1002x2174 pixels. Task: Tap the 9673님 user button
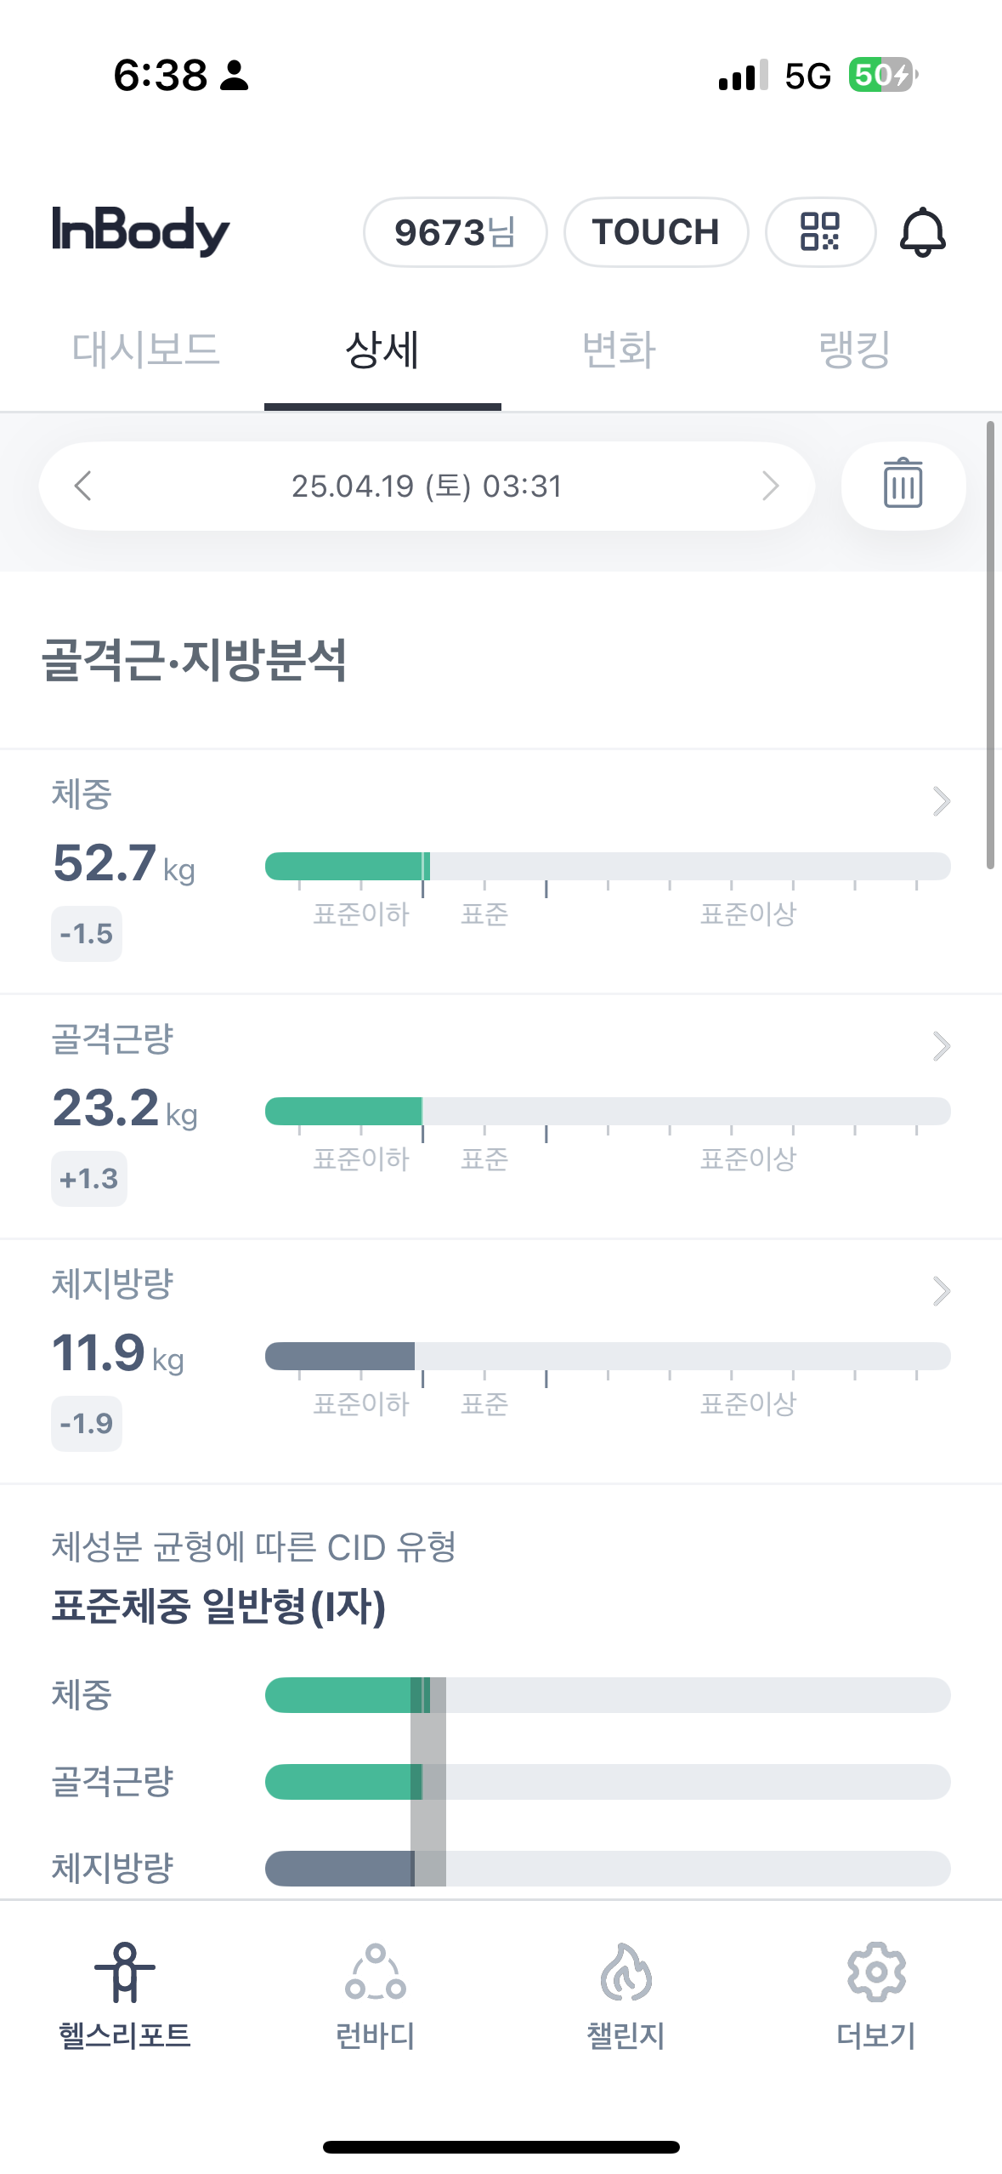(455, 231)
